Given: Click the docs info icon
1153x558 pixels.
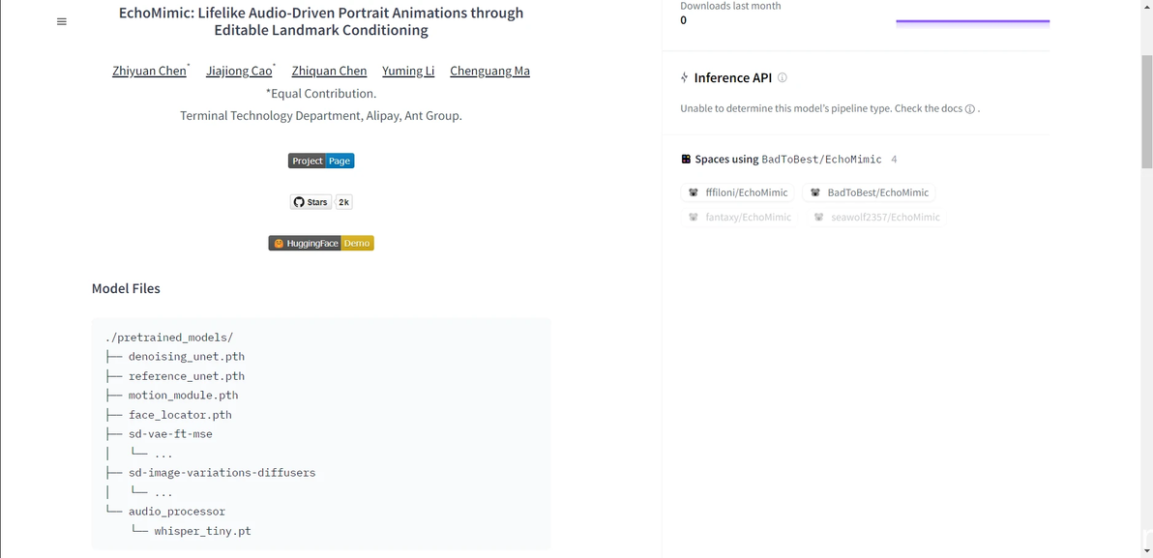Looking at the screenshot, I should point(970,108).
